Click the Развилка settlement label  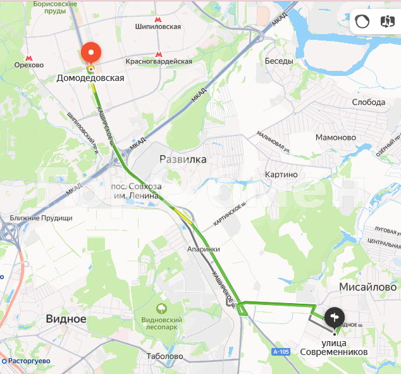tap(183, 159)
